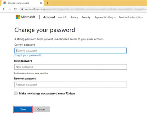Click the browser forward arrow
The image size is (147, 114).
(x=10, y=9)
